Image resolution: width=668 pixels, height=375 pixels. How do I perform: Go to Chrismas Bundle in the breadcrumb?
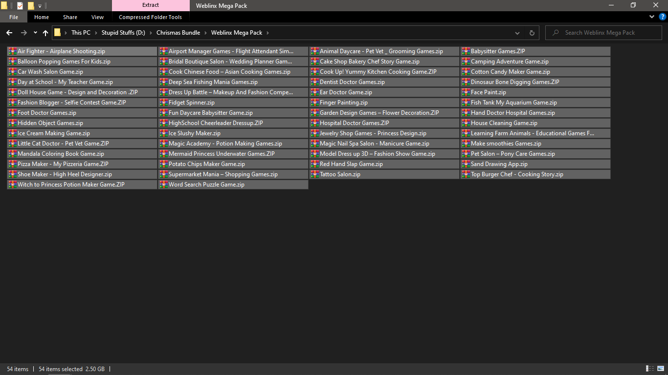point(178,33)
